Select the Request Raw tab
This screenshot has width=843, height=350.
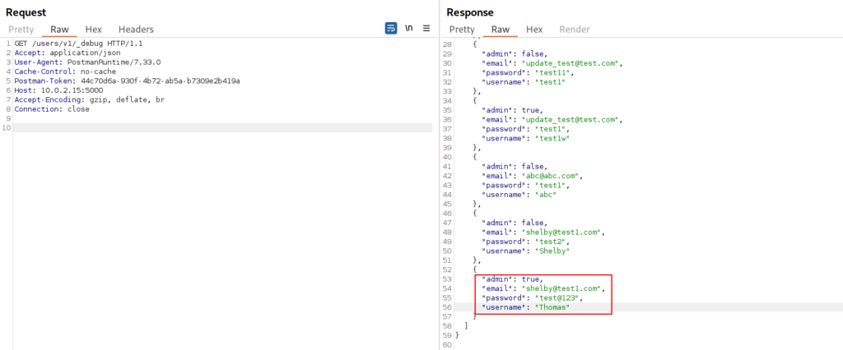[59, 30]
